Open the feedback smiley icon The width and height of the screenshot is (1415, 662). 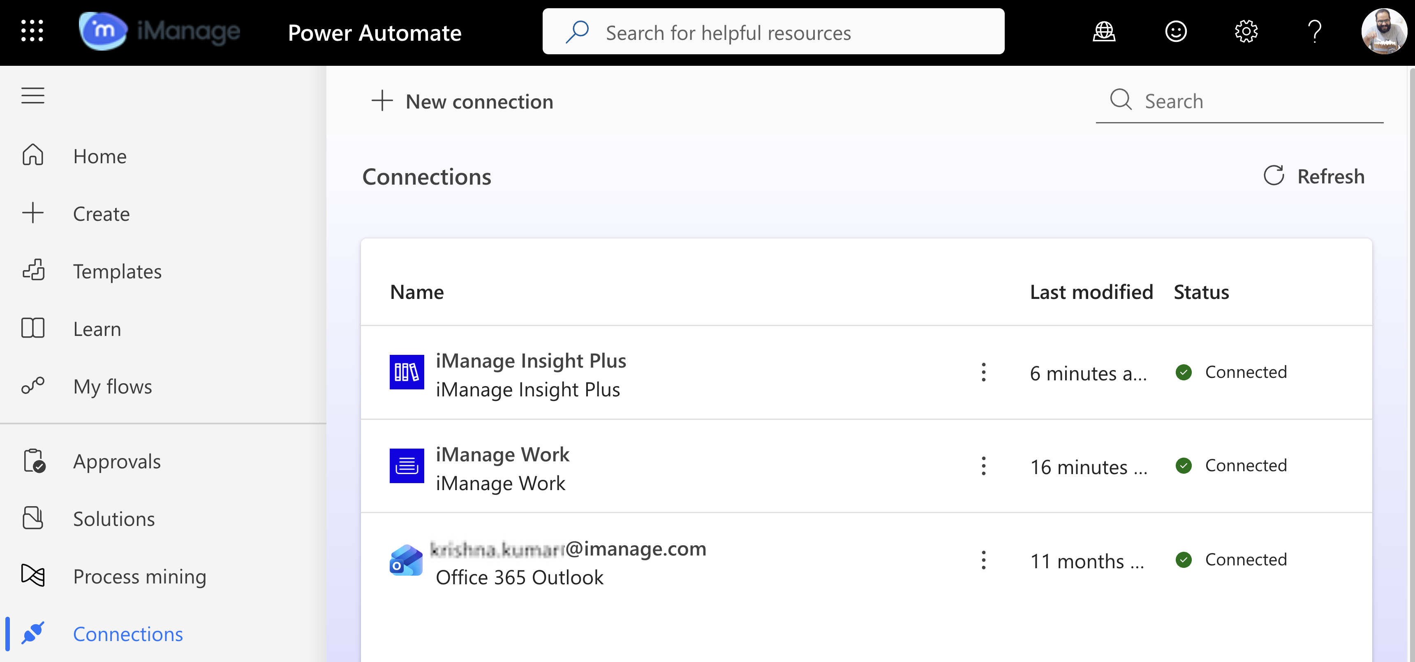pyautogui.click(x=1175, y=32)
